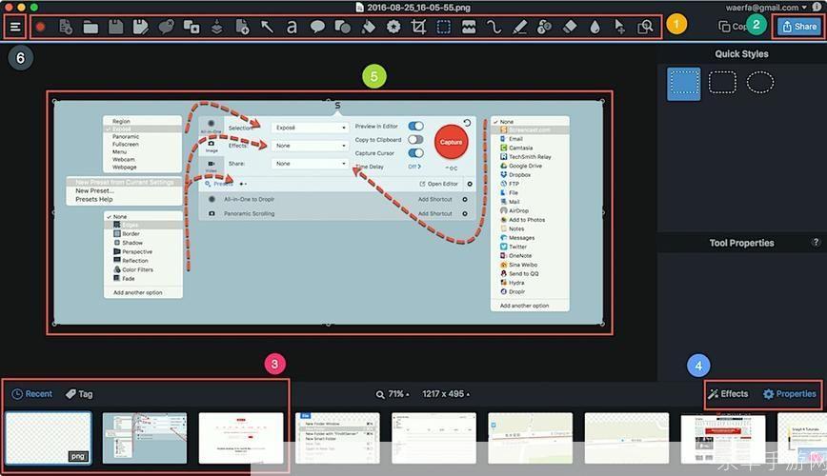This screenshot has height=476, width=827.
Task: Click the red record capture button
Action: (40, 27)
